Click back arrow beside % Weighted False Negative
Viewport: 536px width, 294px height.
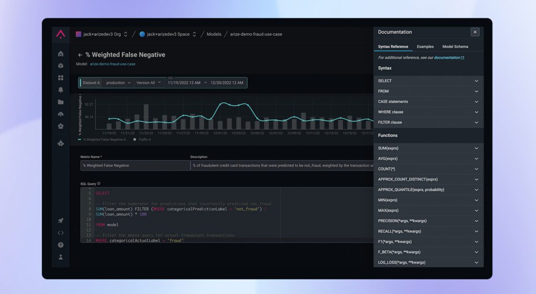click(x=80, y=55)
